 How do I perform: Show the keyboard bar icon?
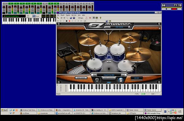coord(94,18)
